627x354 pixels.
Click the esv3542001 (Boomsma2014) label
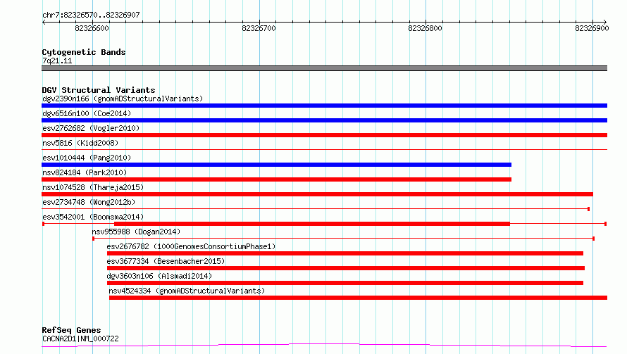pyautogui.click(x=93, y=217)
